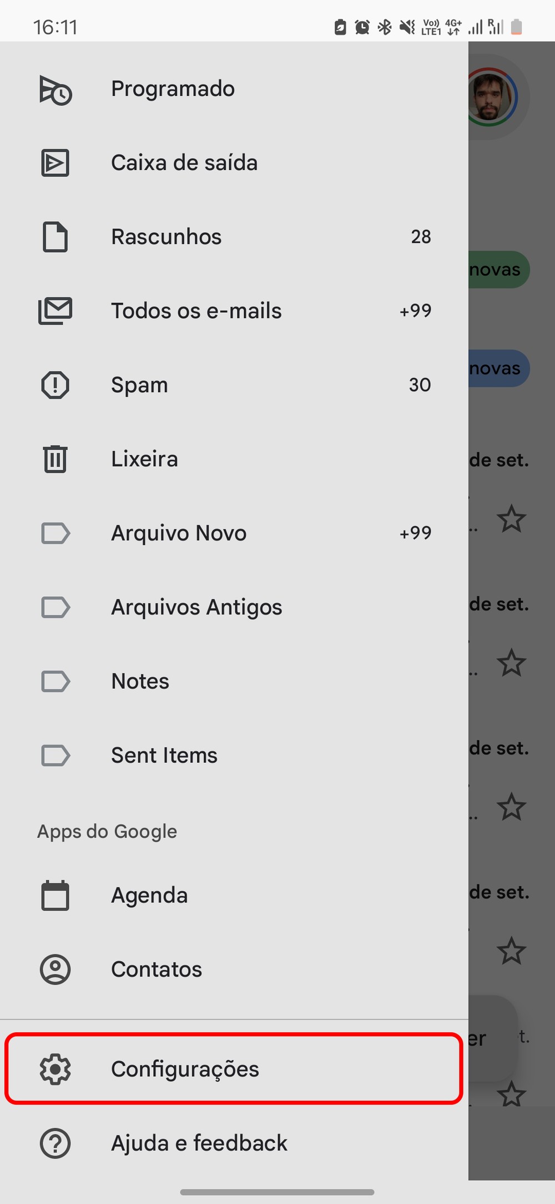
Task: Open the Contatos person icon
Action: point(55,969)
